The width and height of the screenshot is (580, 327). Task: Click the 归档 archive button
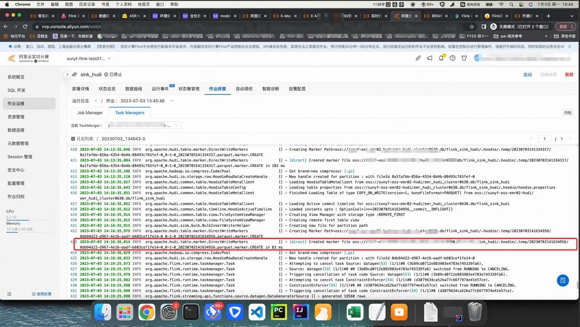(568, 113)
